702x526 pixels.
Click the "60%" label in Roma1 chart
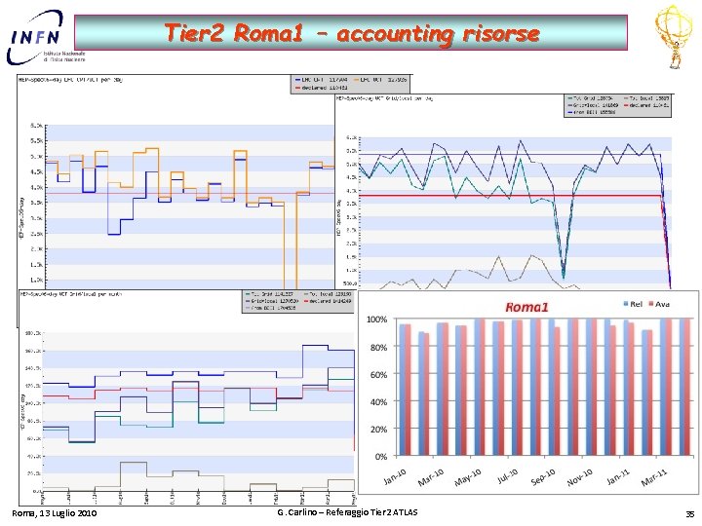[x=378, y=374]
